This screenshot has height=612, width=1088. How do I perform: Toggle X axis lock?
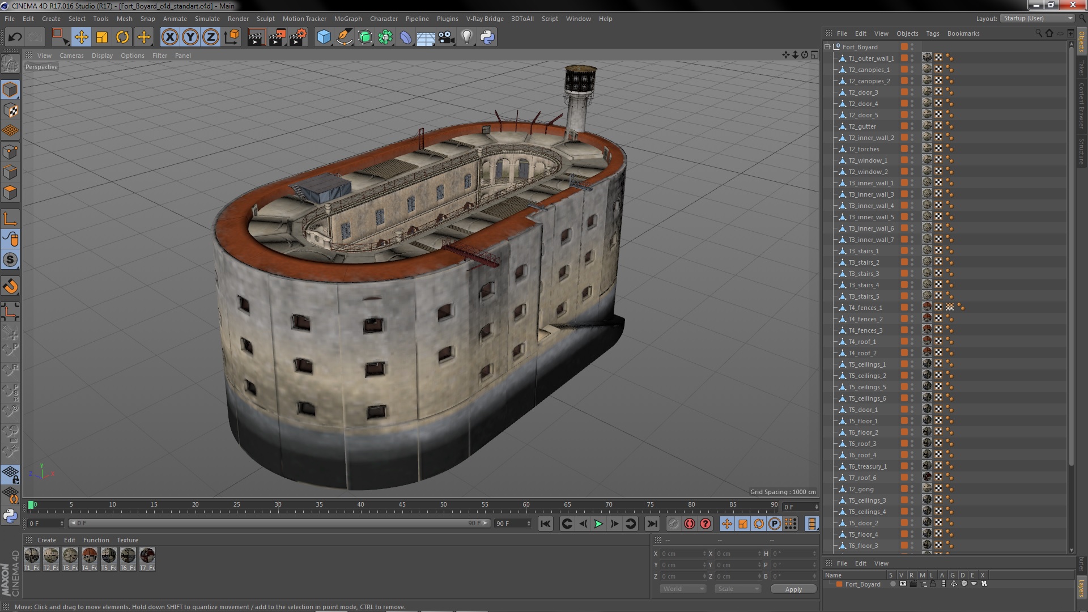(169, 37)
